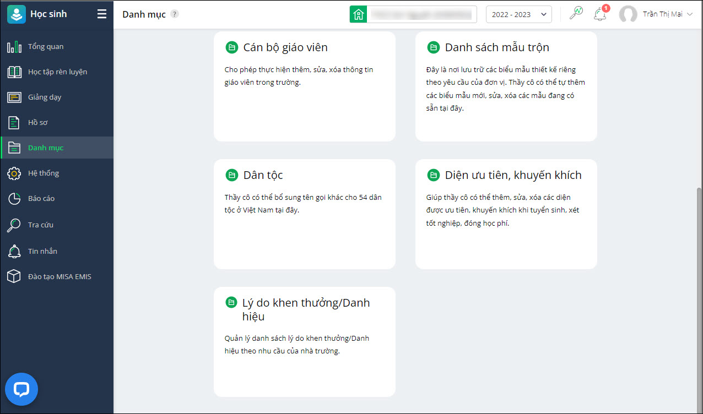Expand the Trần Thị Mai account menu
703x414 pixels.
[x=689, y=14]
